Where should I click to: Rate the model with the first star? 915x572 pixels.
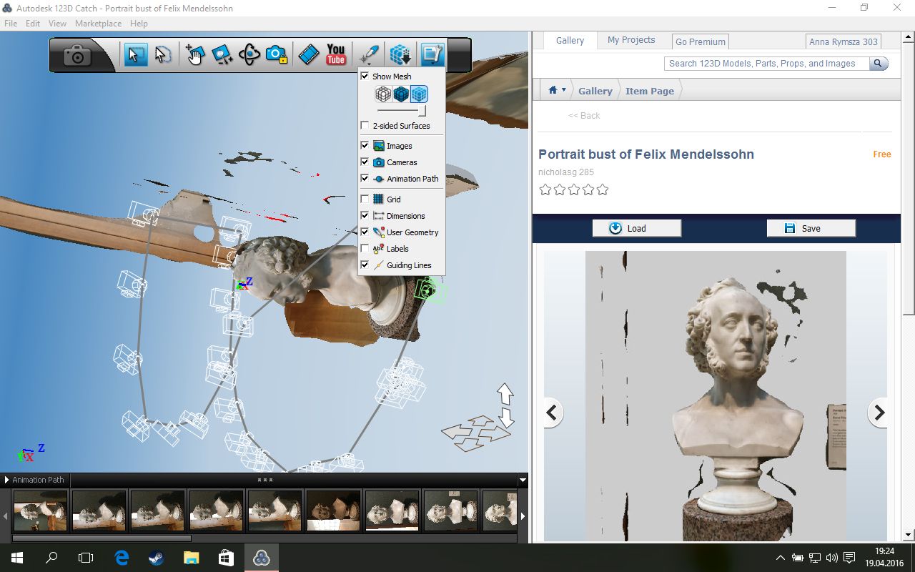tap(545, 189)
